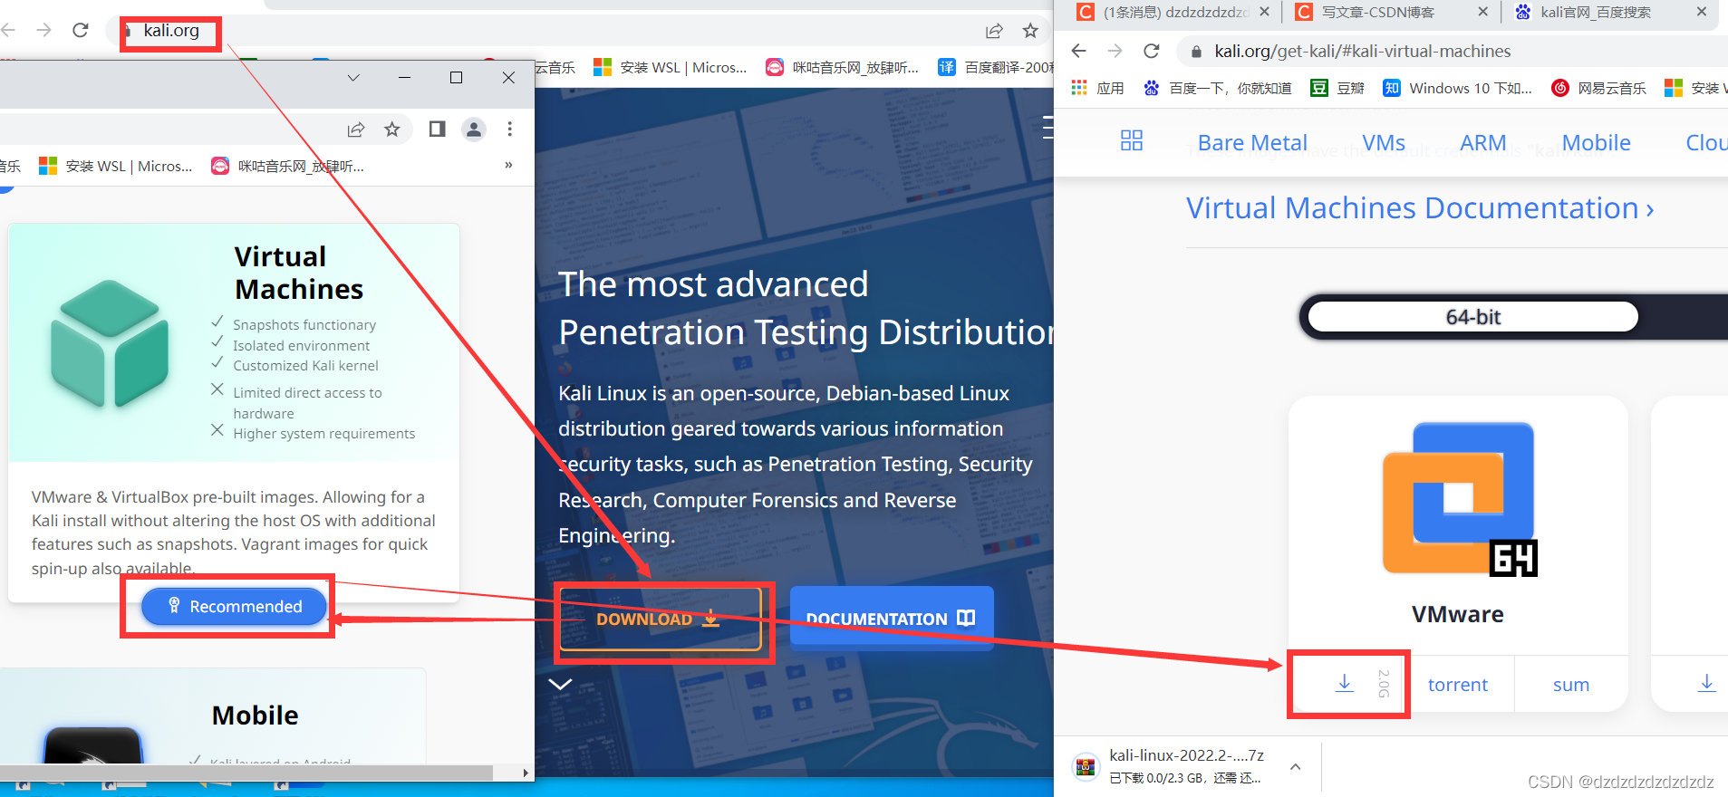Switch to kali官网_百度搜索 tab
Viewport: 1728px width, 797px height.
coord(1595,12)
